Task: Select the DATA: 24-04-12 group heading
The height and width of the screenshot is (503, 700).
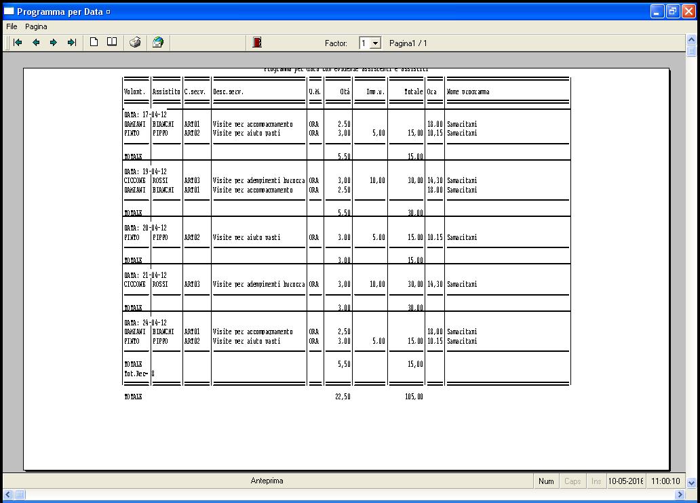Action: click(x=145, y=323)
